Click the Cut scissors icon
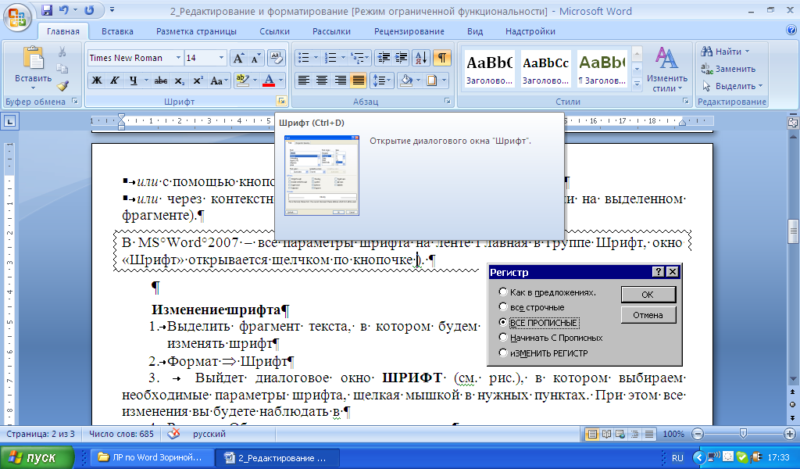800x469 pixels. pyautogui.click(x=62, y=52)
